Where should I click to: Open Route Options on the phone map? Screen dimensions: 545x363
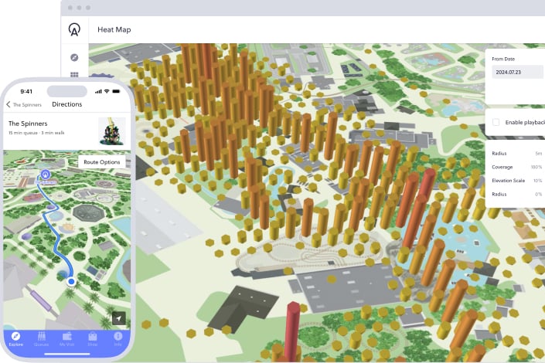pos(102,162)
